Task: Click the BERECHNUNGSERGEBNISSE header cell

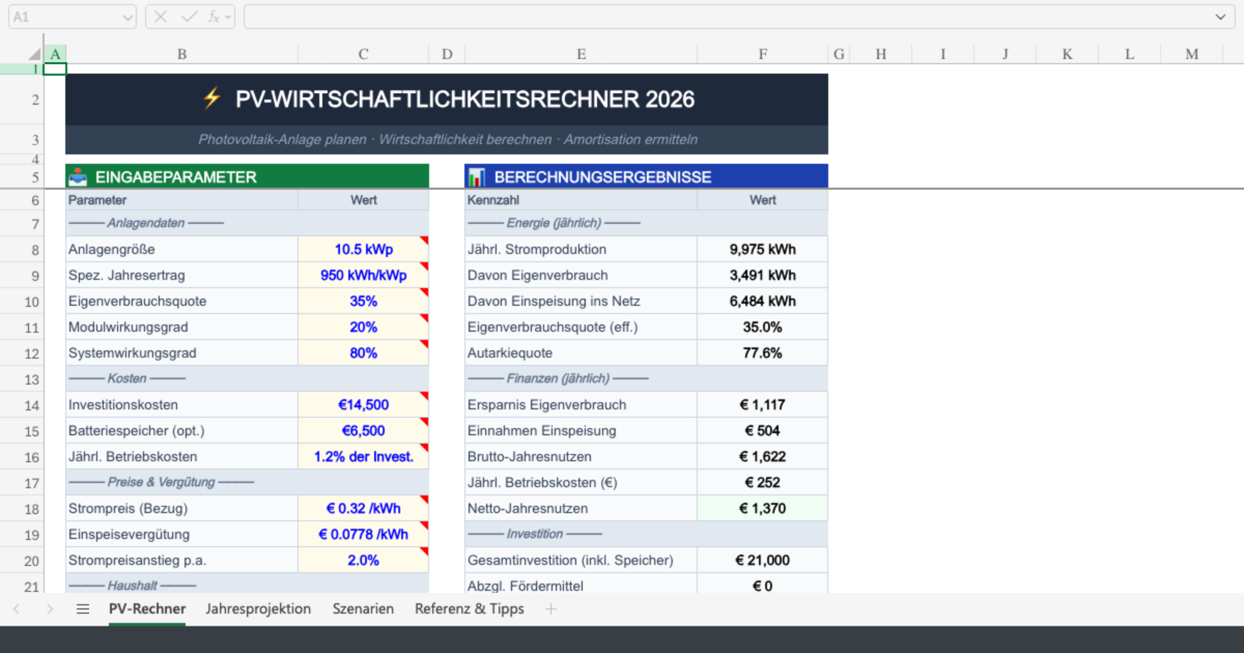Action: pos(646,176)
